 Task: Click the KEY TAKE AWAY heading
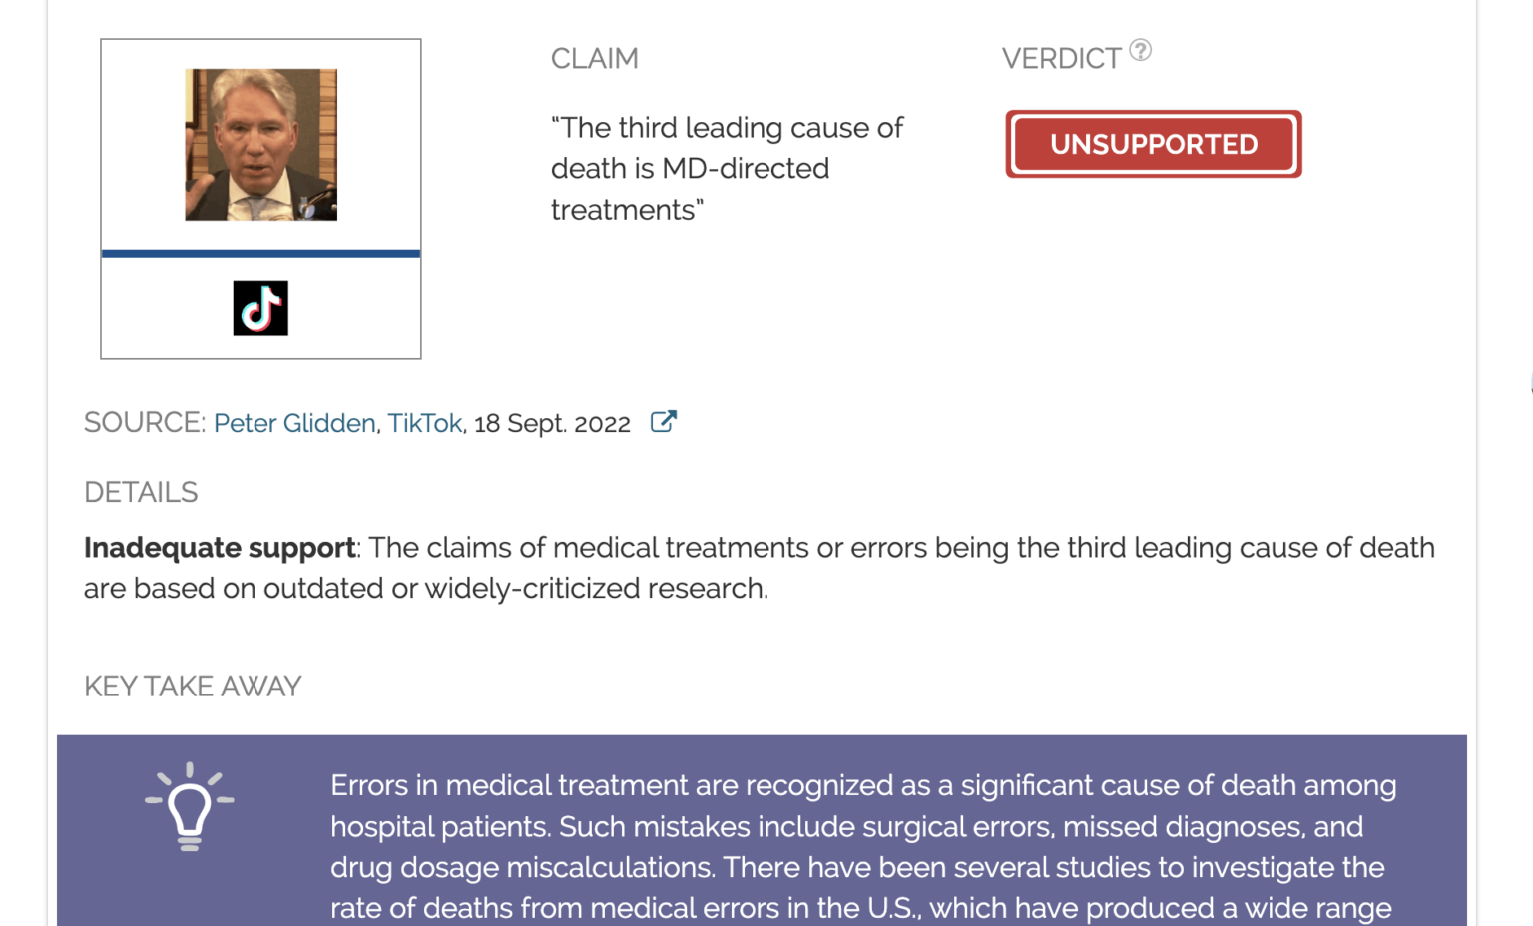[193, 686]
